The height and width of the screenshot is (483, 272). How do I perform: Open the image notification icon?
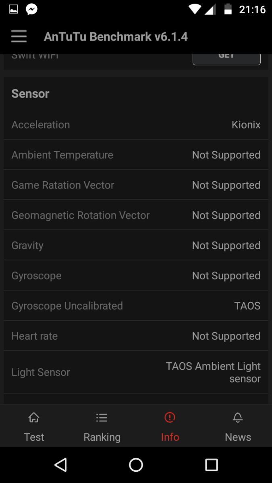pyautogui.click(x=13, y=9)
